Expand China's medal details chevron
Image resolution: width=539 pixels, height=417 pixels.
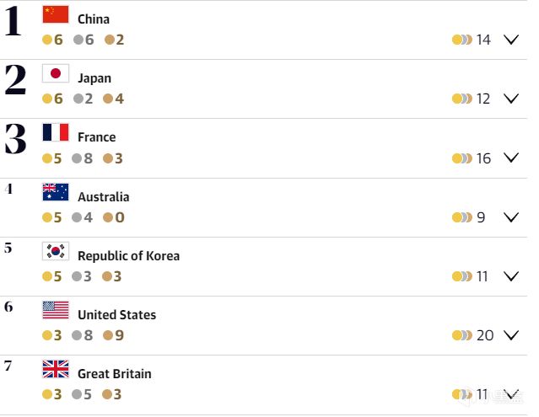510,40
